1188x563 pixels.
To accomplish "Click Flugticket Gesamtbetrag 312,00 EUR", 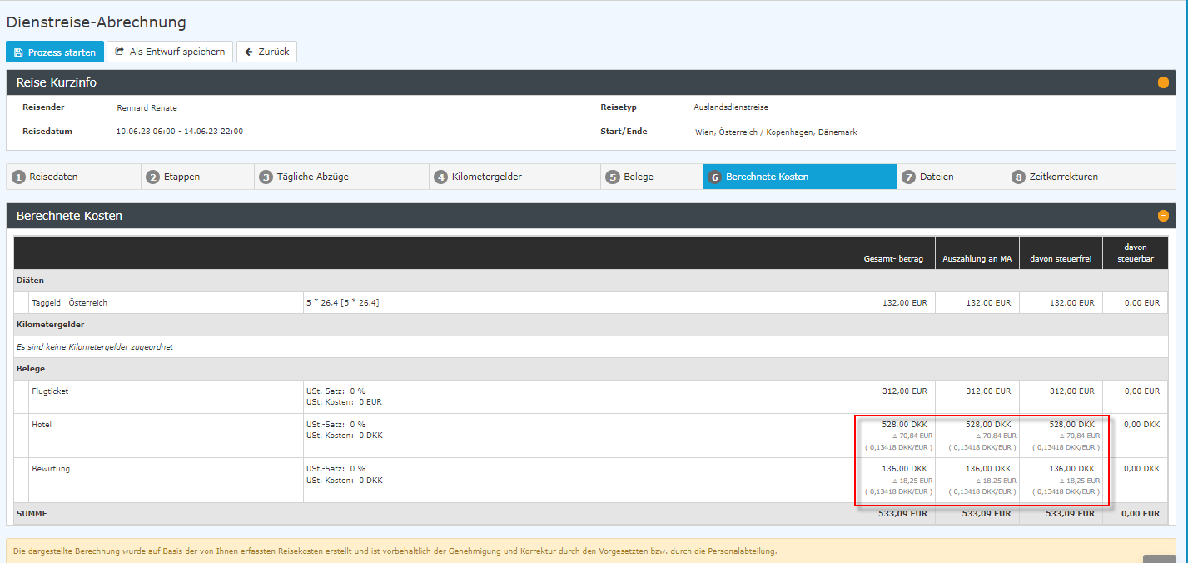I will 904,391.
